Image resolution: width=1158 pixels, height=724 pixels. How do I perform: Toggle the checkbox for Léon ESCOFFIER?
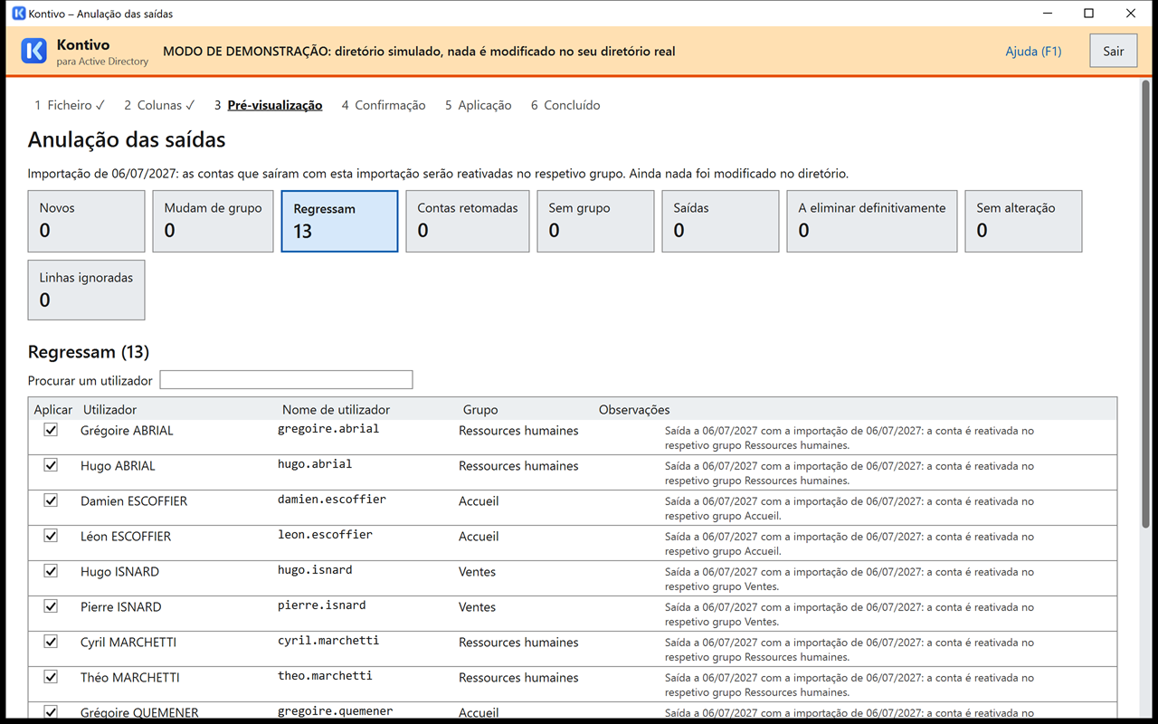51,536
